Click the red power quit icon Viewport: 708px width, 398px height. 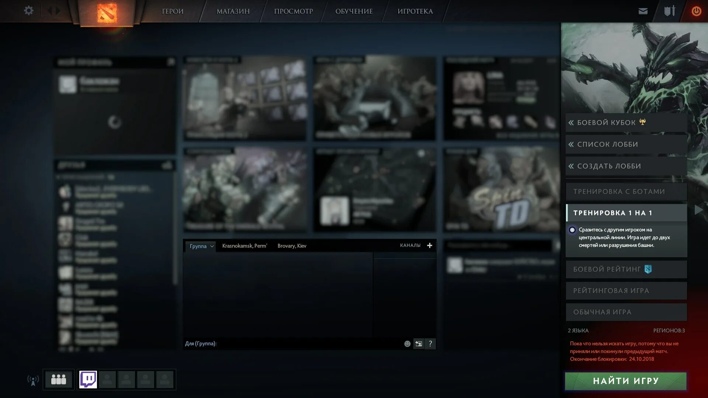tap(696, 11)
